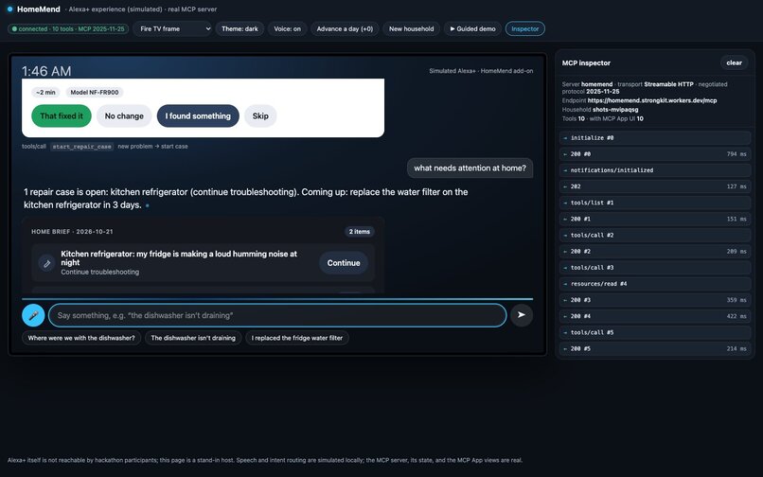Expand tools/list #1 log entry

tap(655, 203)
